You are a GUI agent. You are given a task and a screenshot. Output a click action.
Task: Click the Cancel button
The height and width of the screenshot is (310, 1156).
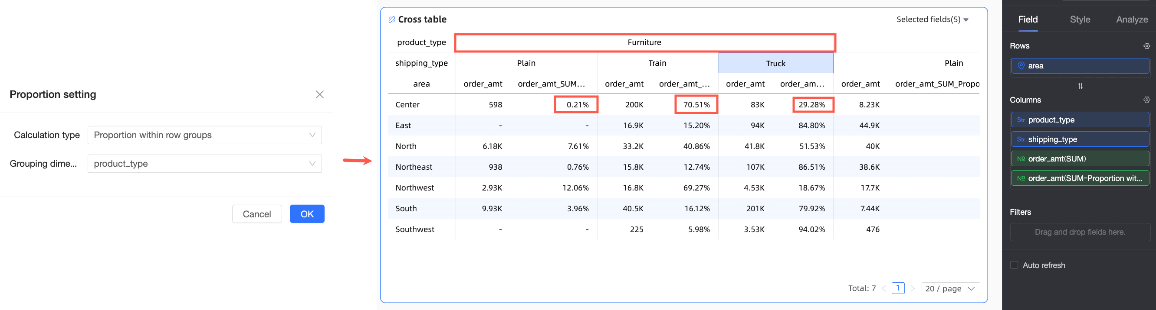pyautogui.click(x=257, y=214)
